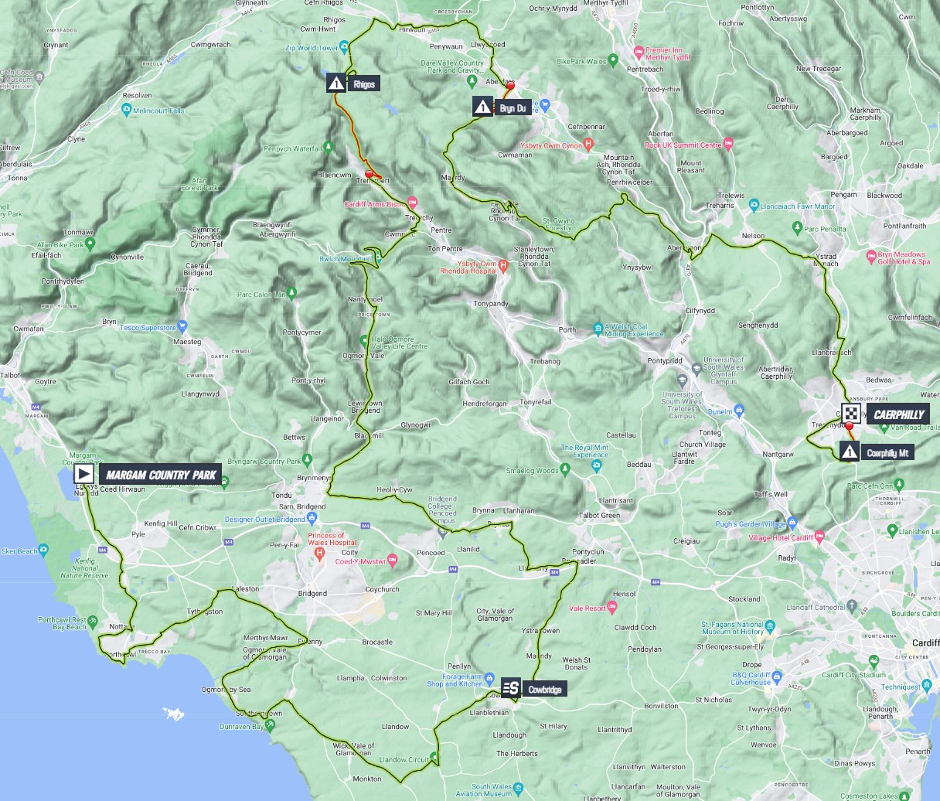Open the Designer Outlet Bridgend pin

point(313,519)
